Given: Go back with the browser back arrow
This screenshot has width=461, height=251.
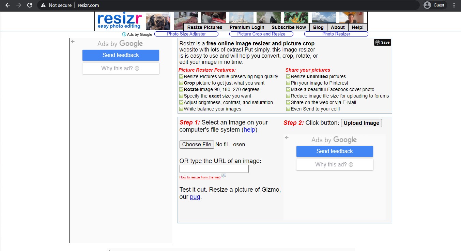Looking at the screenshot, I should [8, 5].
